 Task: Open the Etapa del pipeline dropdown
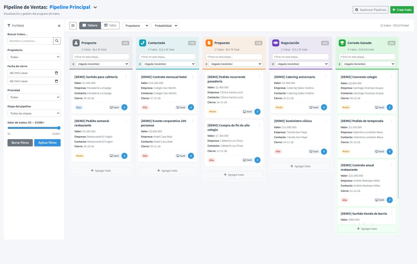[34, 113]
